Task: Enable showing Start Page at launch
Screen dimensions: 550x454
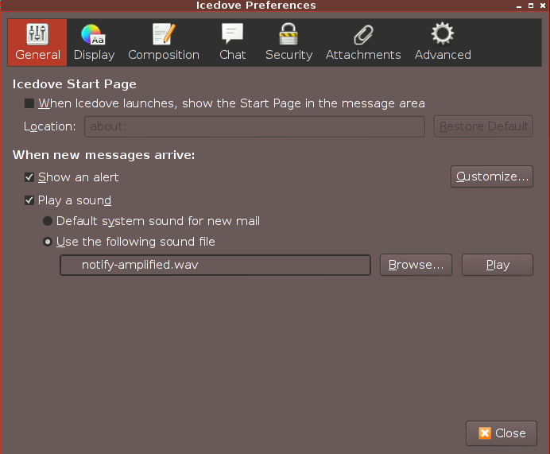Action: 29,103
